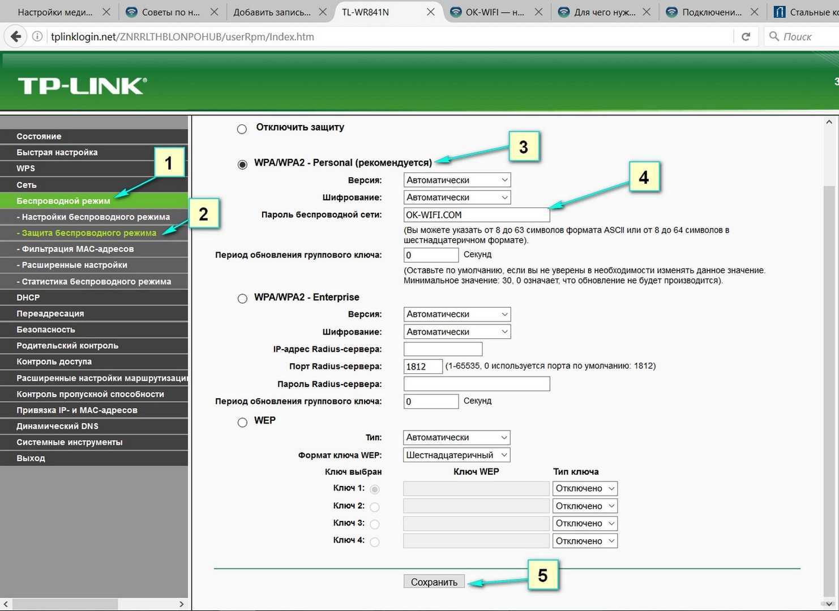Select the 'Ключ 1' radio button
The image size is (839, 611).
[374, 489]
